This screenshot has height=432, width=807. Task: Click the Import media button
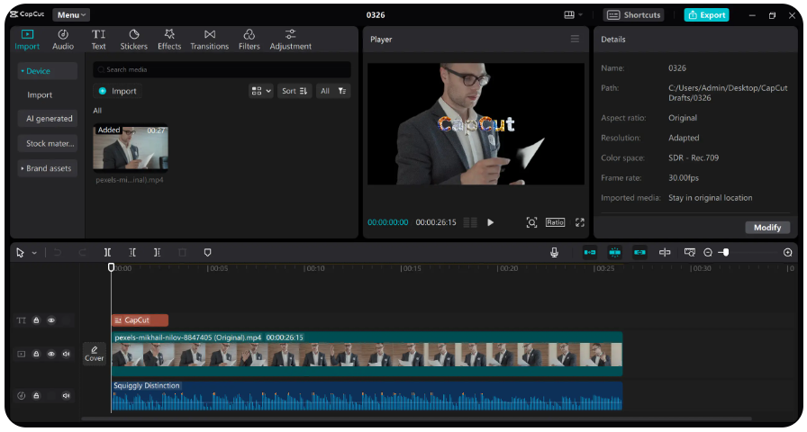coord(118,91)
